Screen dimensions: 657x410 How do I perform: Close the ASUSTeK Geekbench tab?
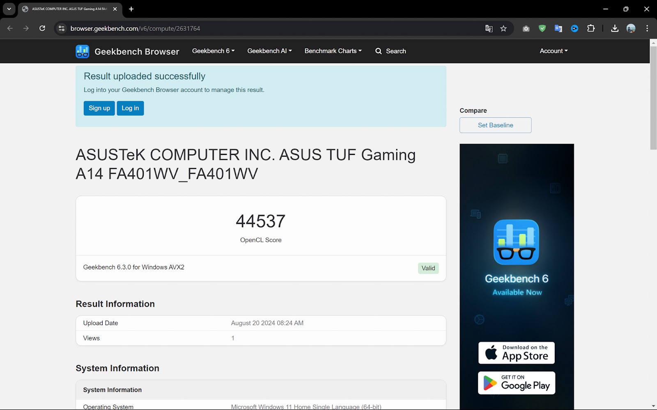coord(115,9)
